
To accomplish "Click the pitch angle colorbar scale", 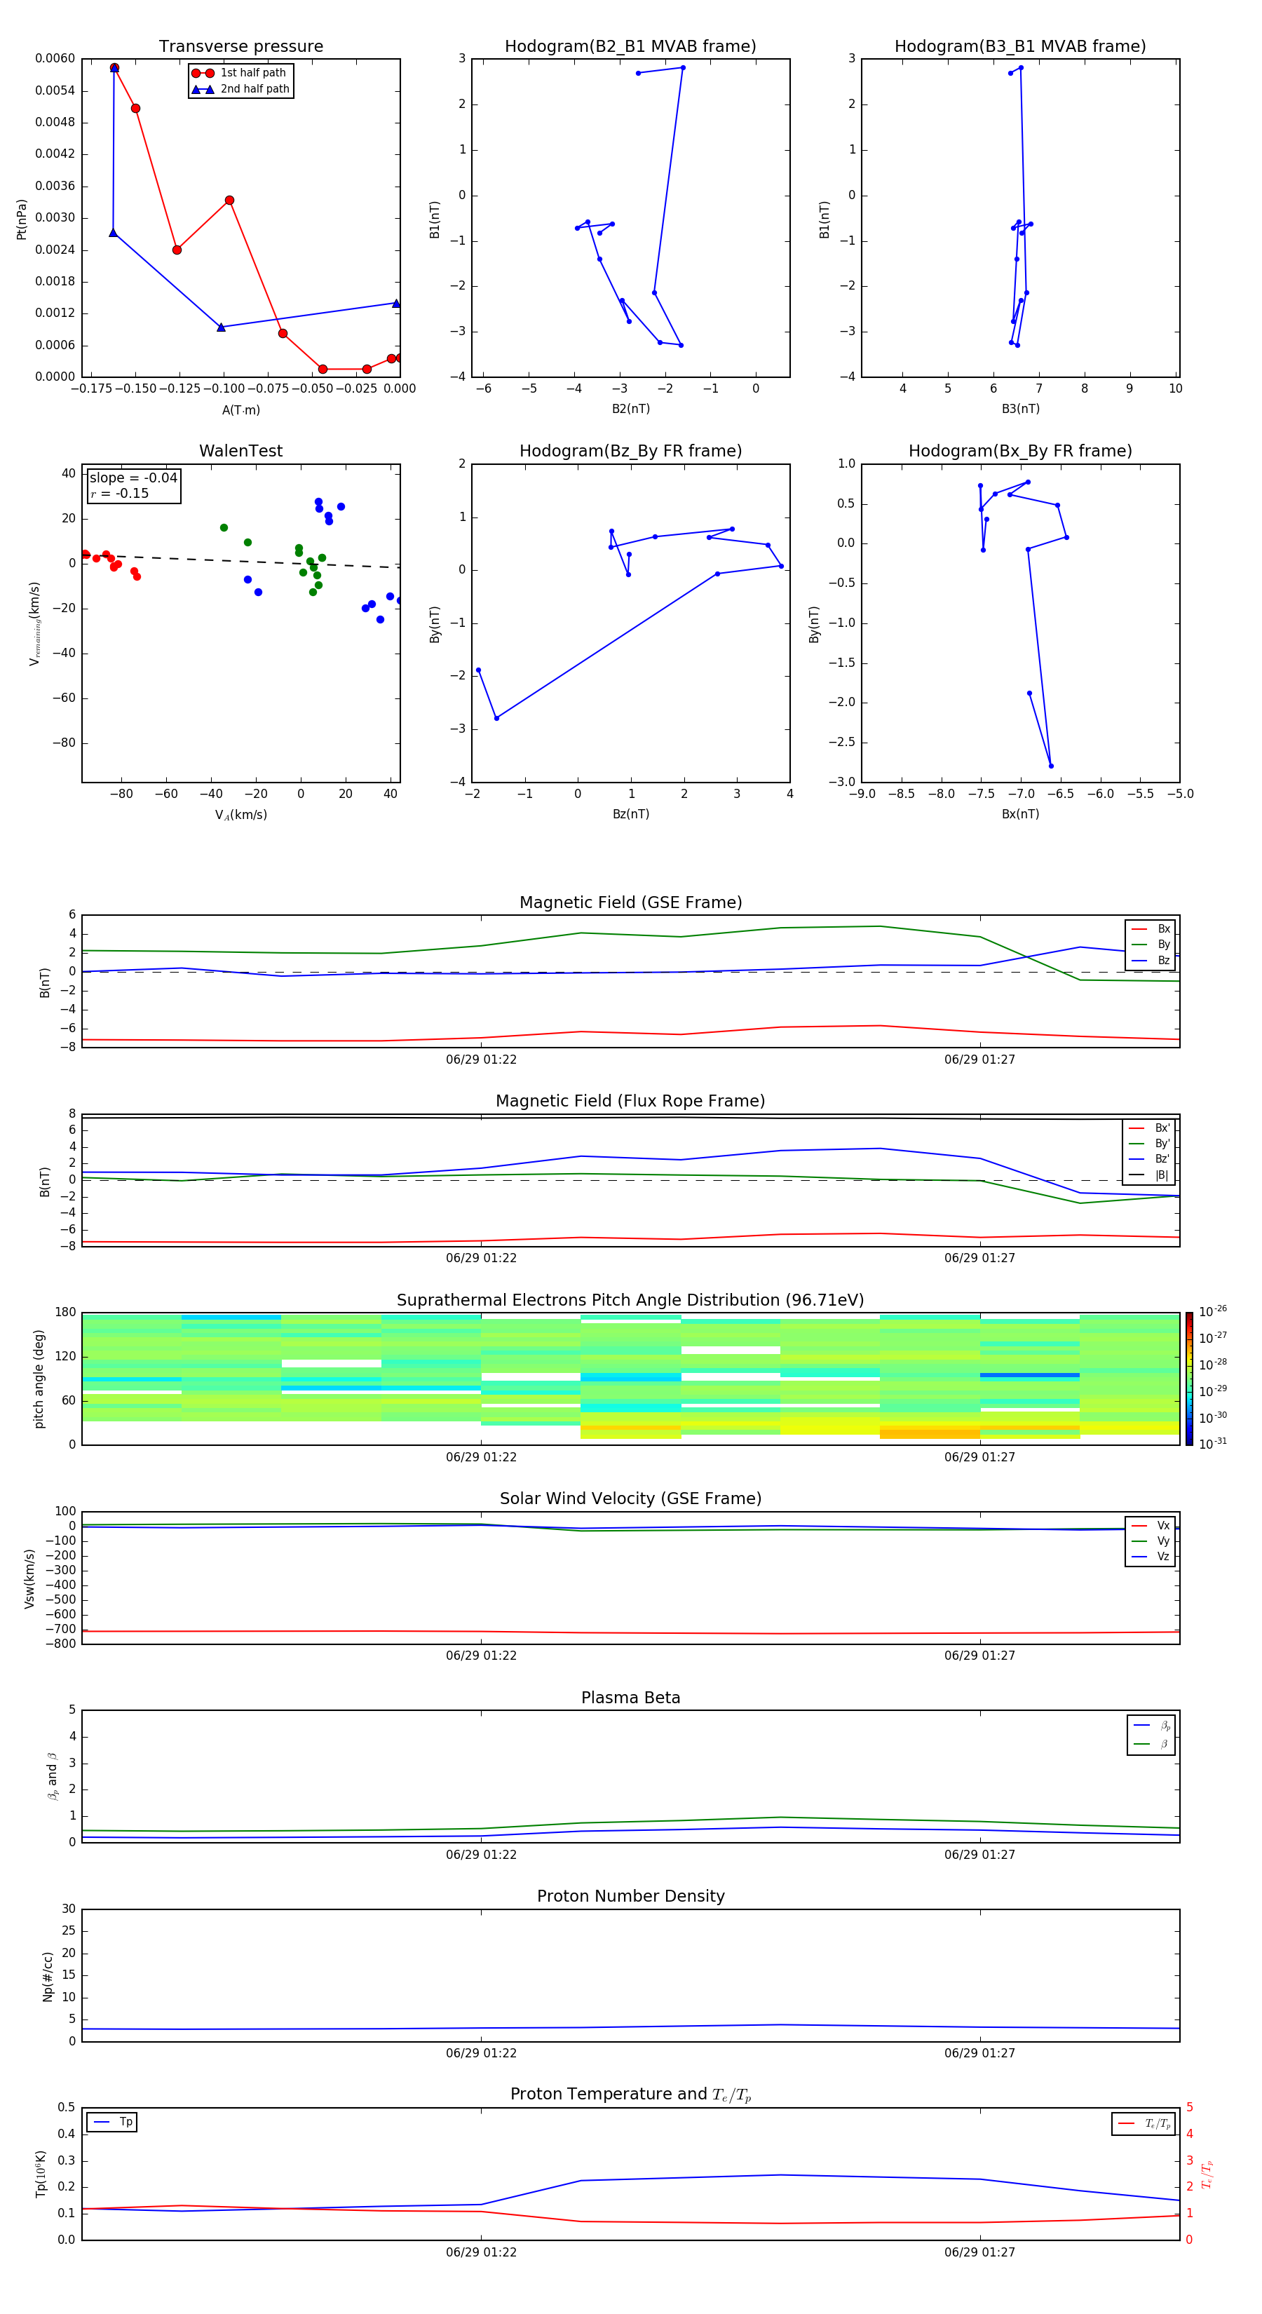I will pos(1189,1379).
